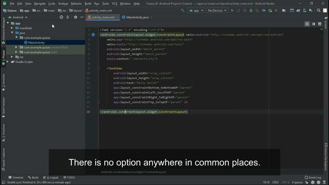Open Run Anything layout icon in toolbar
This screenshot has height=185, width=329.
coord(292,10)
